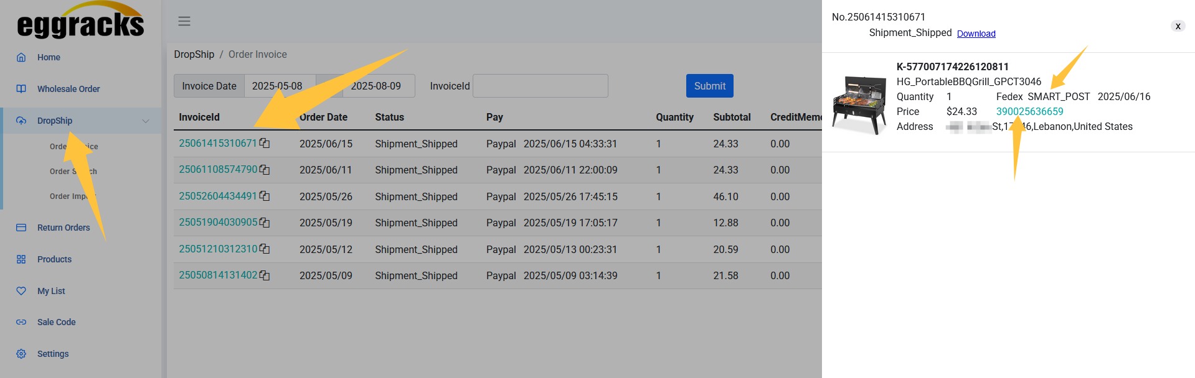Open the Settings gear in sidebar
Viewport: 1195px width, 378px height.
click(x=21, y=354)
